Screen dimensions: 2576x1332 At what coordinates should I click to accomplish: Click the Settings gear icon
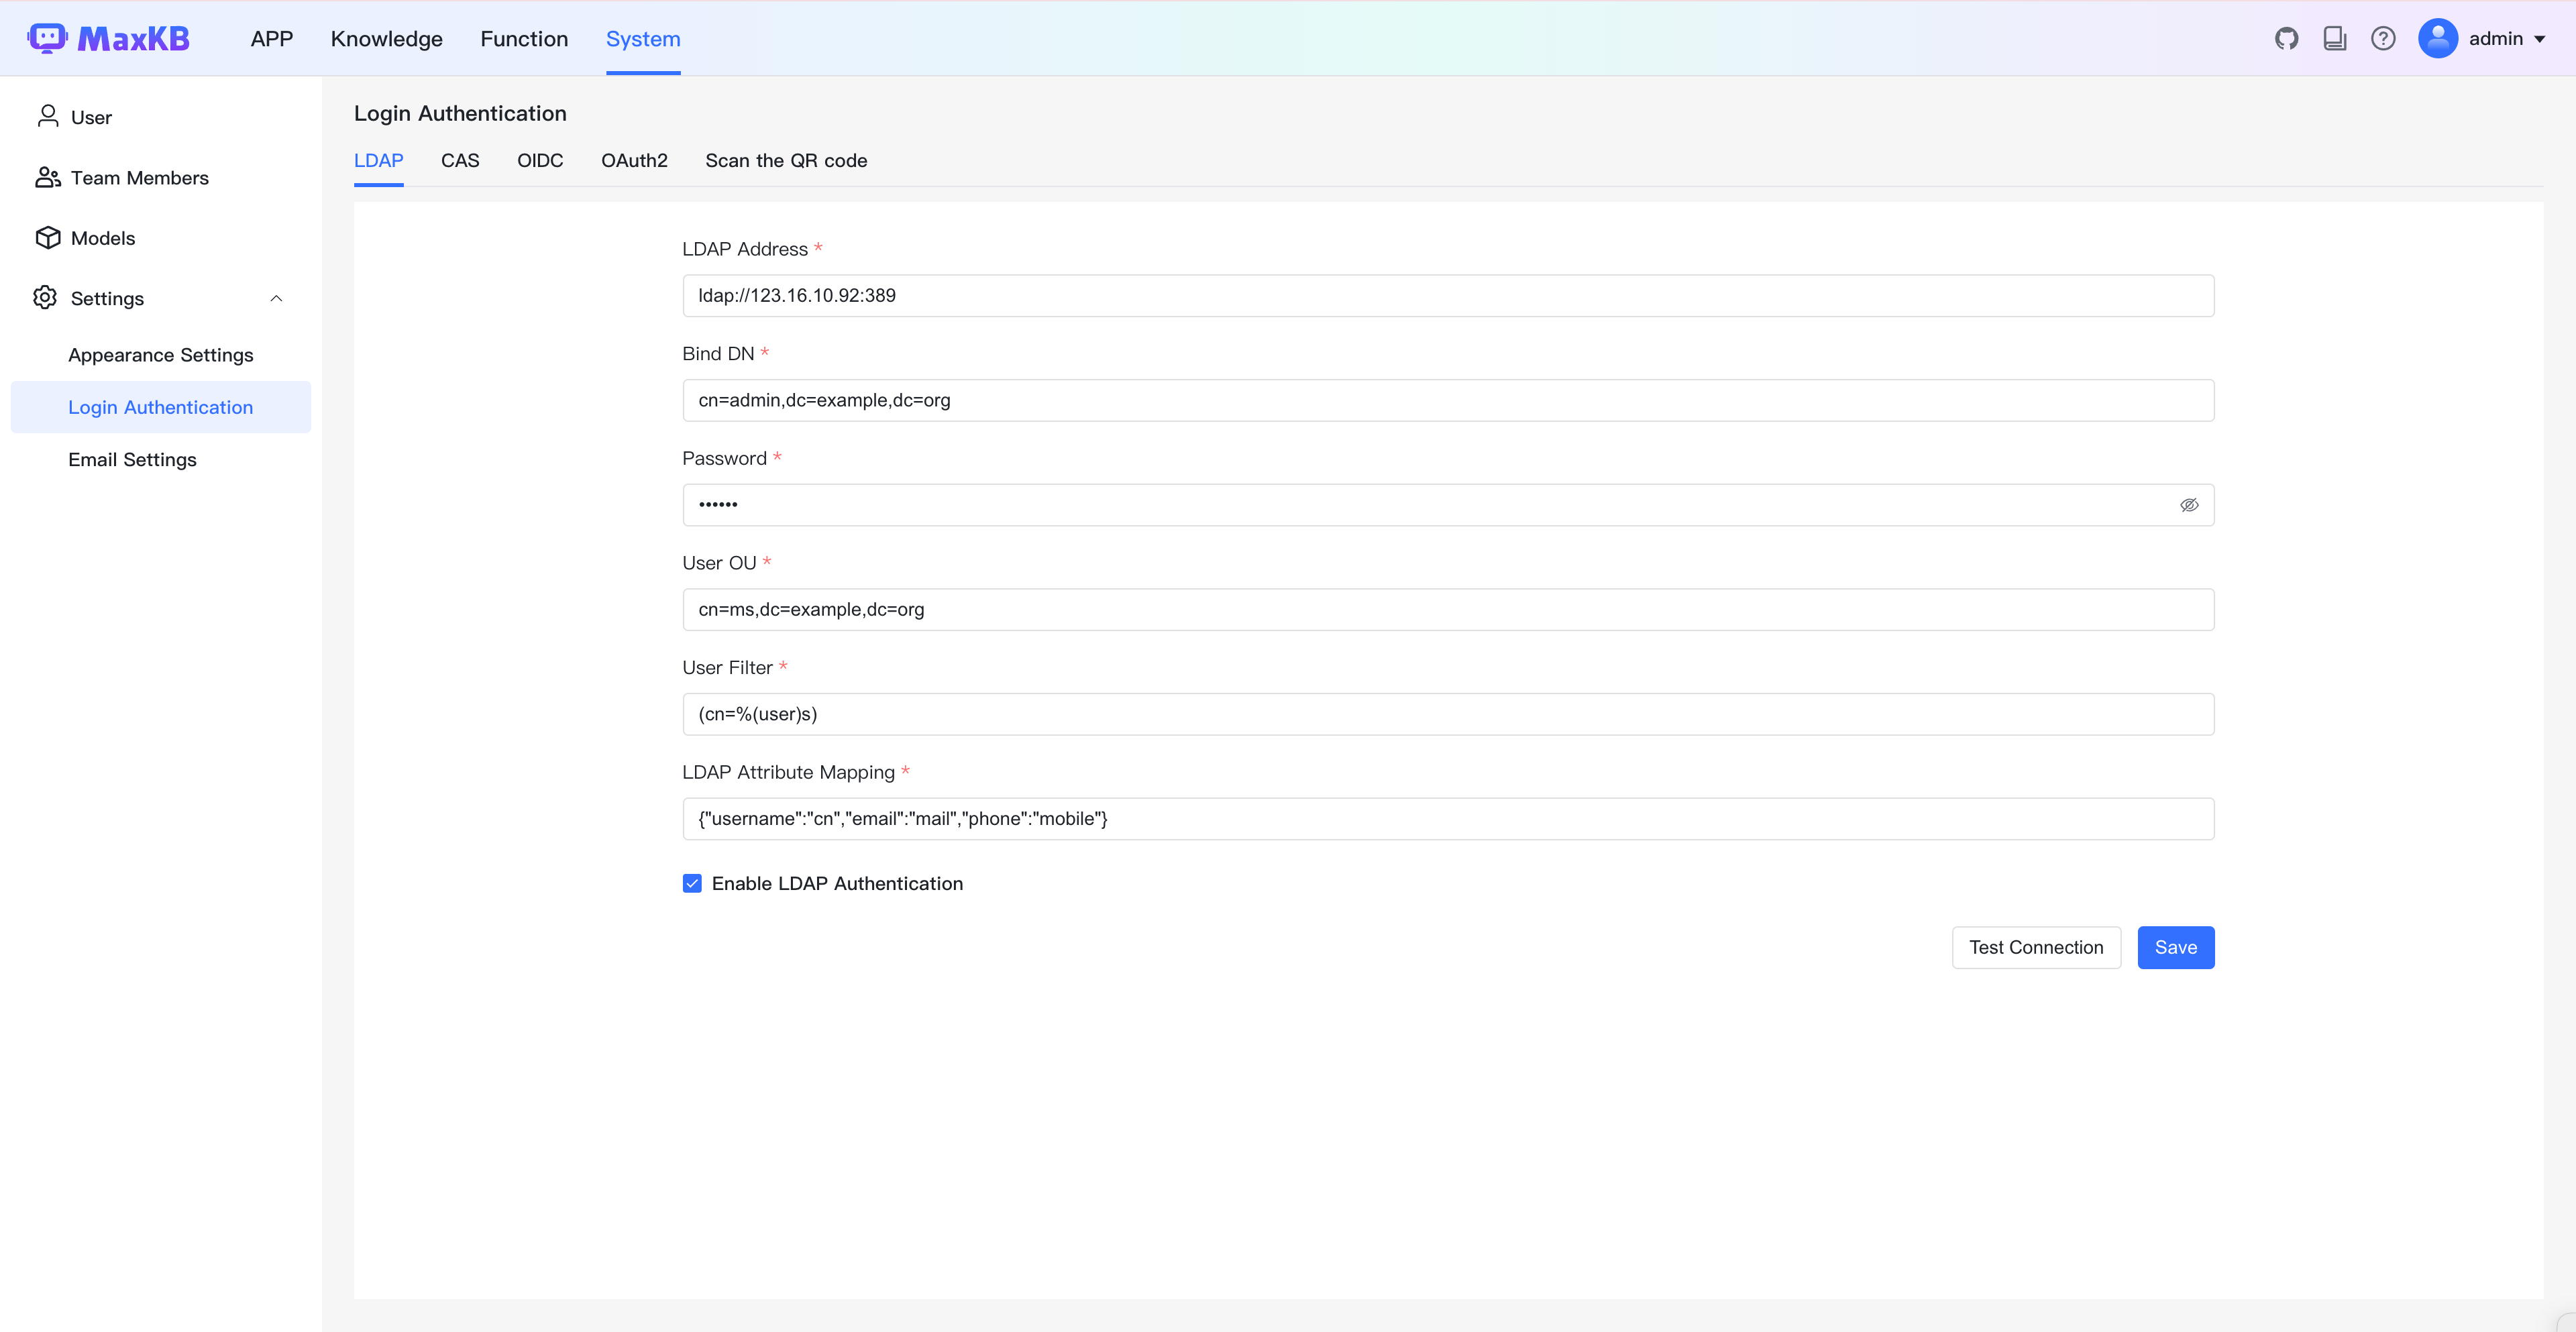(x=45, y=297)
